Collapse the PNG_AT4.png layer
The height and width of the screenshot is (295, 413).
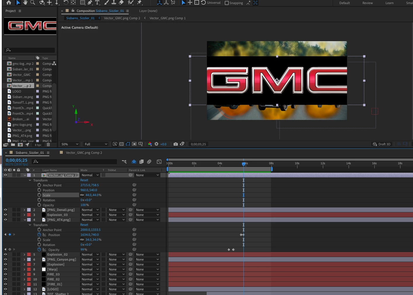[25, 220]
